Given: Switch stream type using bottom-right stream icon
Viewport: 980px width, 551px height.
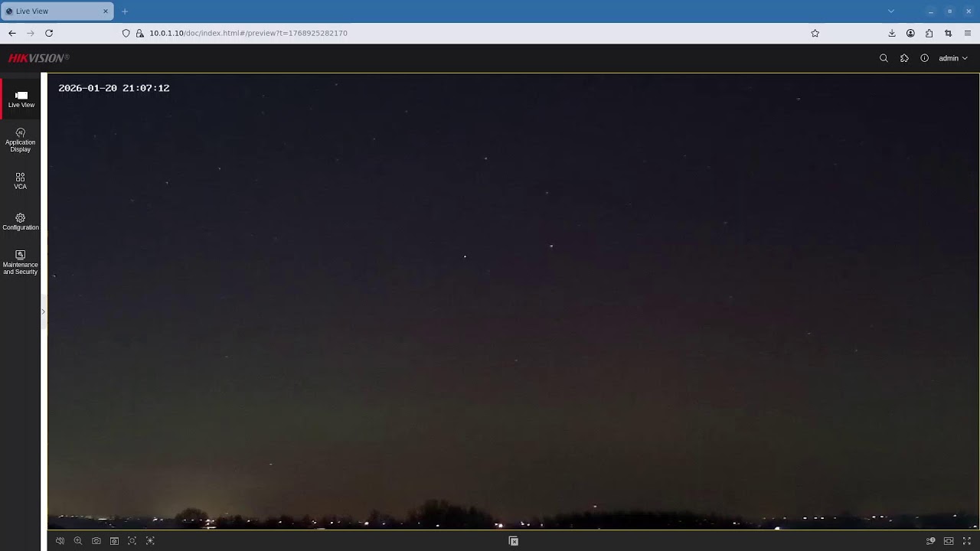Looking at the screenshot, I should tap(930, 541).
